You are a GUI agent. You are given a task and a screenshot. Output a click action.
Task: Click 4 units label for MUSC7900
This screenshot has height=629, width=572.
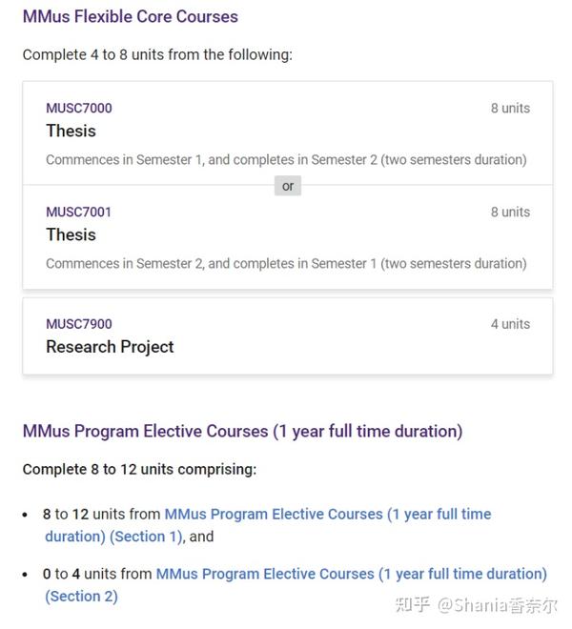(x=510, y=324)
